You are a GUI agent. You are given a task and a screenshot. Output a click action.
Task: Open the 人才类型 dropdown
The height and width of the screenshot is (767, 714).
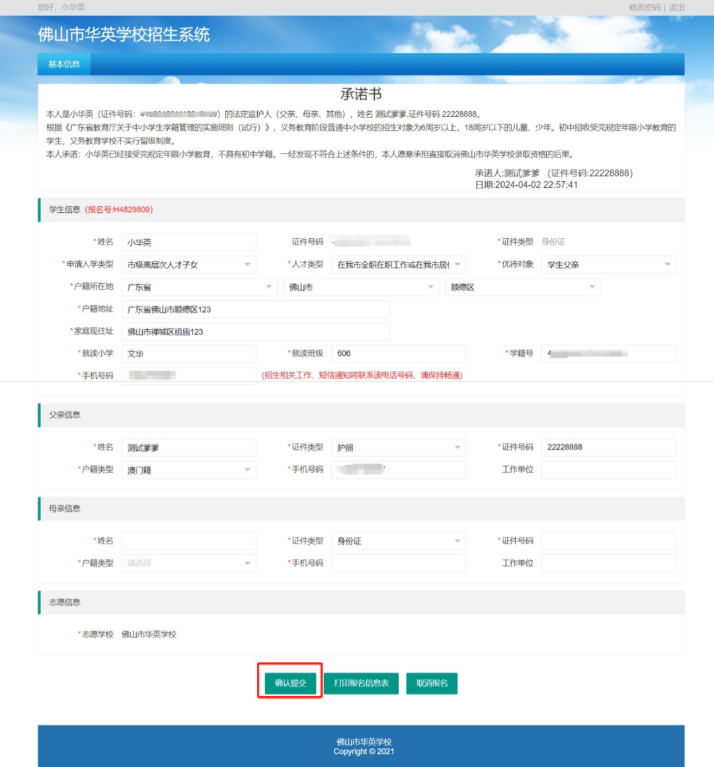398,264
